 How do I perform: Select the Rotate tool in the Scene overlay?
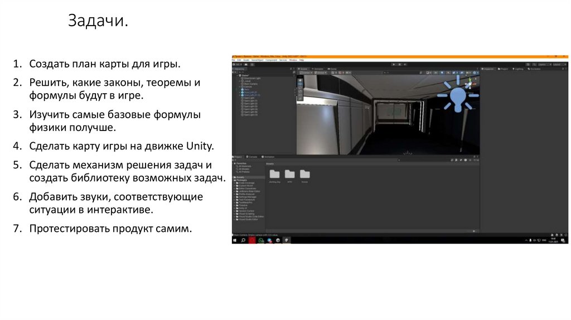(301, 88)
